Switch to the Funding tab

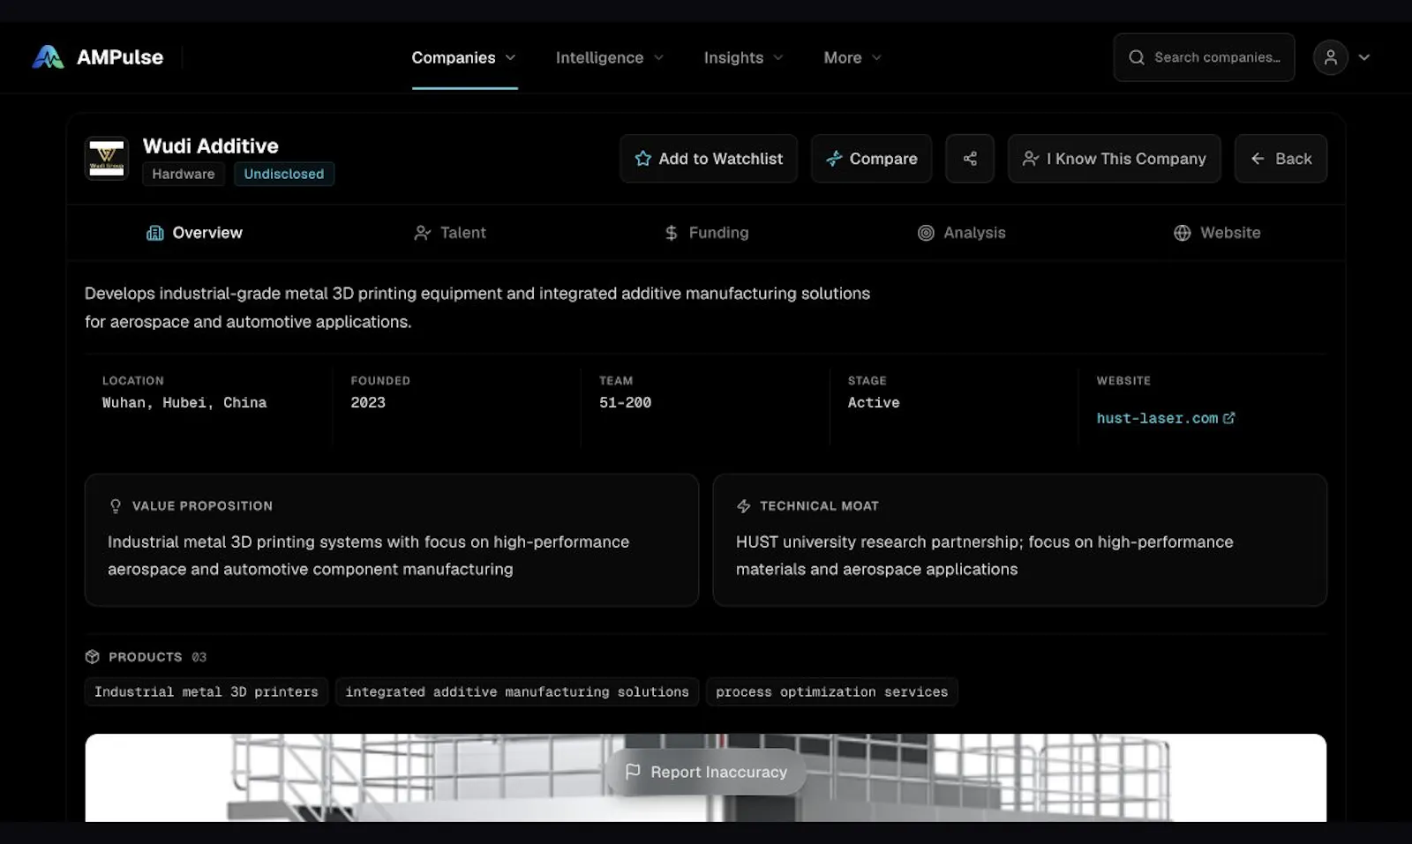706,233
